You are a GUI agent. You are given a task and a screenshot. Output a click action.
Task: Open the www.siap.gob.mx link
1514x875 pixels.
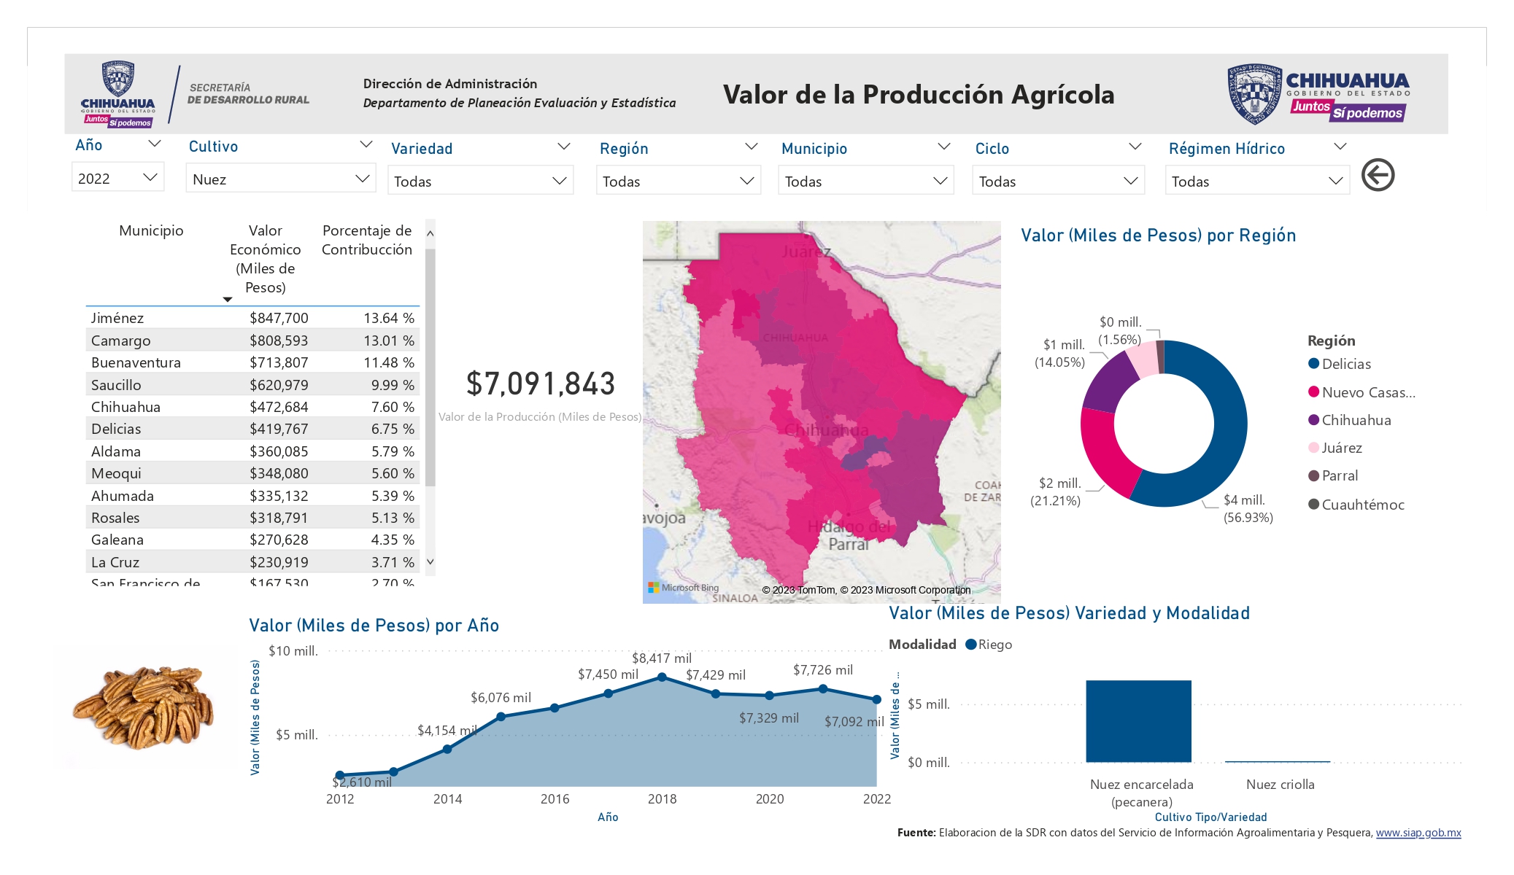(x=1418, y=833)
